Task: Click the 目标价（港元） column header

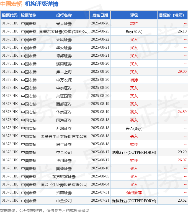Action: 172,15
